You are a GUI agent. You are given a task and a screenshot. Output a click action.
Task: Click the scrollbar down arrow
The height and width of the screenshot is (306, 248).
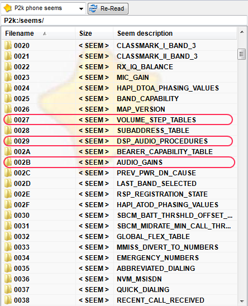(x=242, y=302)
